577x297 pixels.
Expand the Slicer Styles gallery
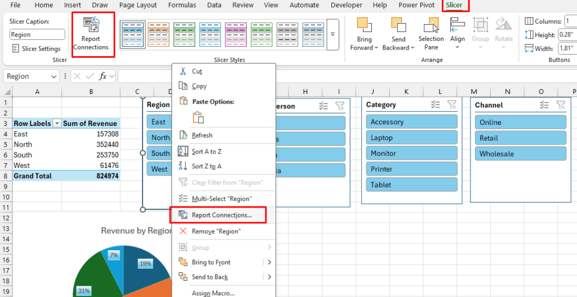(x=332, y=34)
